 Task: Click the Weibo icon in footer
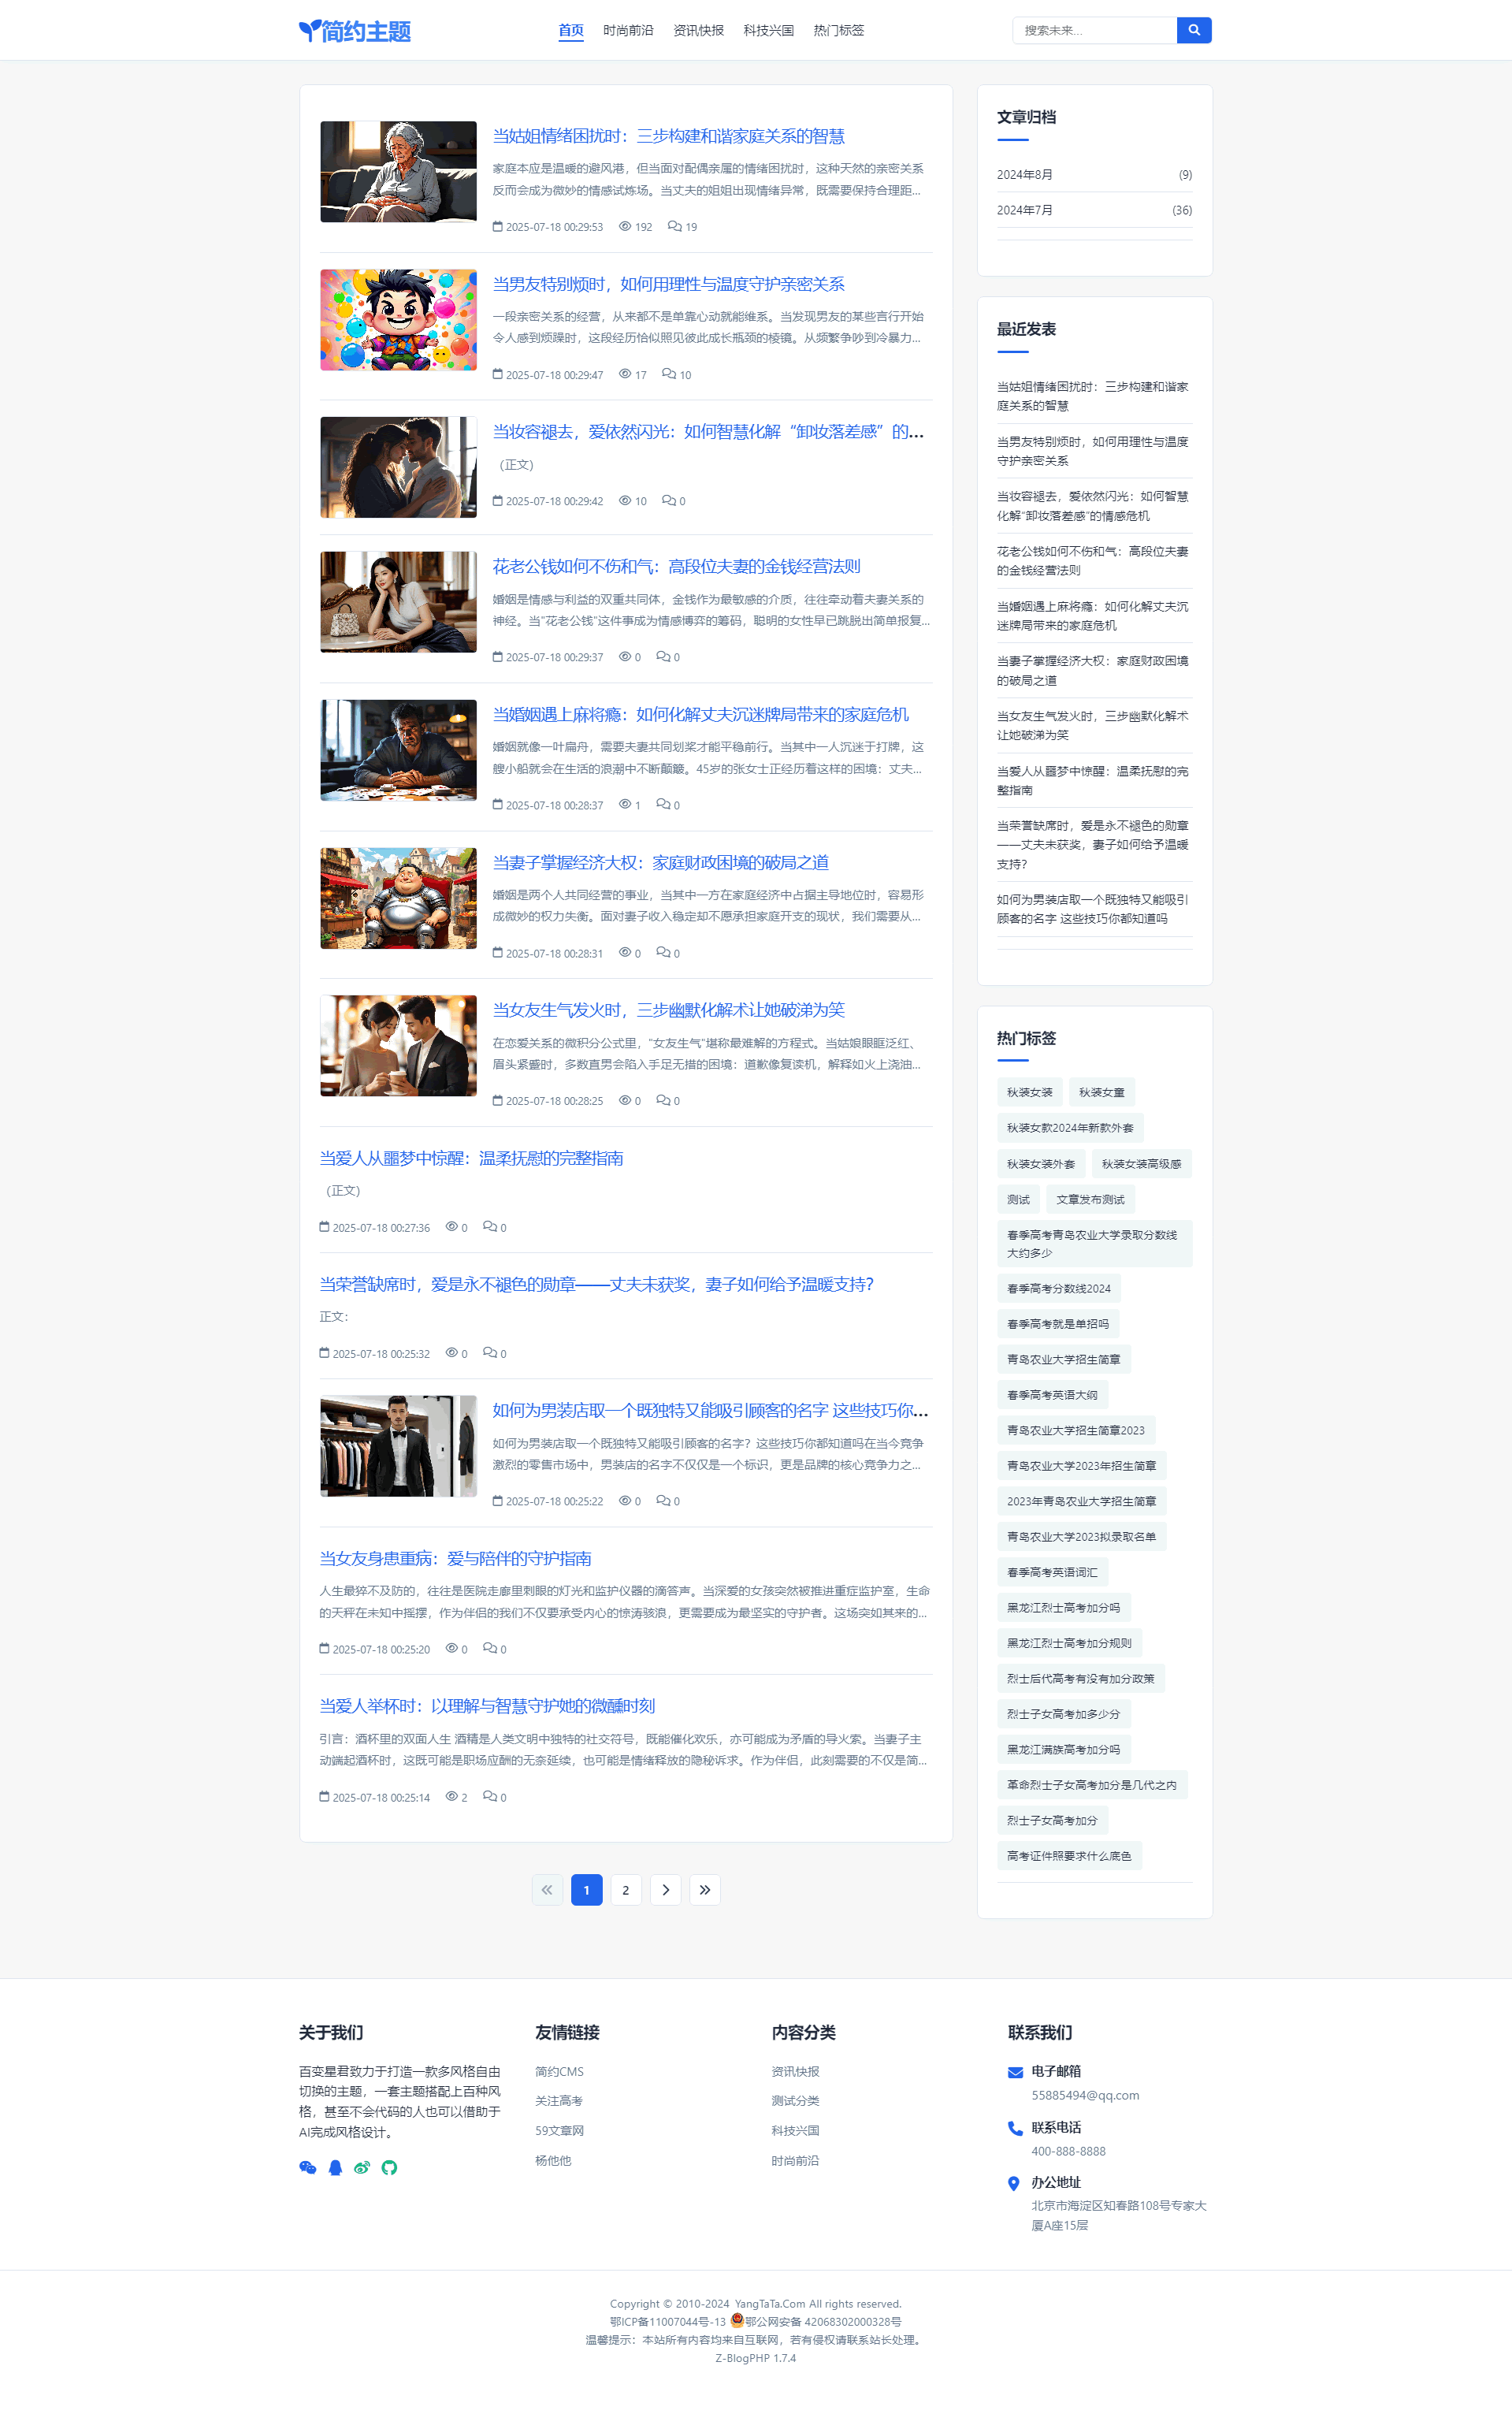tap(362, 2167)
